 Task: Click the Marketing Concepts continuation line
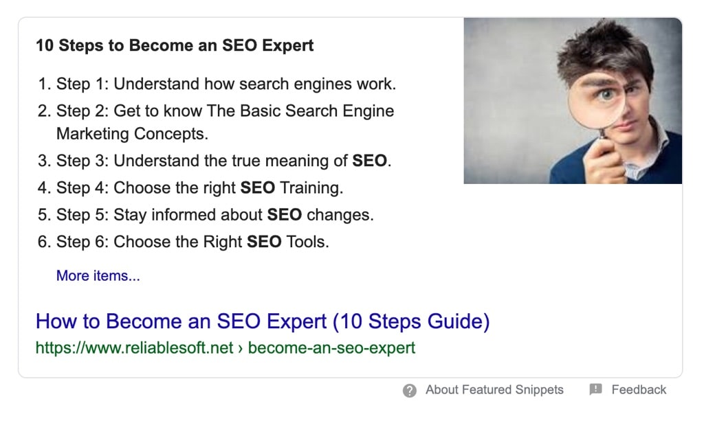point(132,133)
